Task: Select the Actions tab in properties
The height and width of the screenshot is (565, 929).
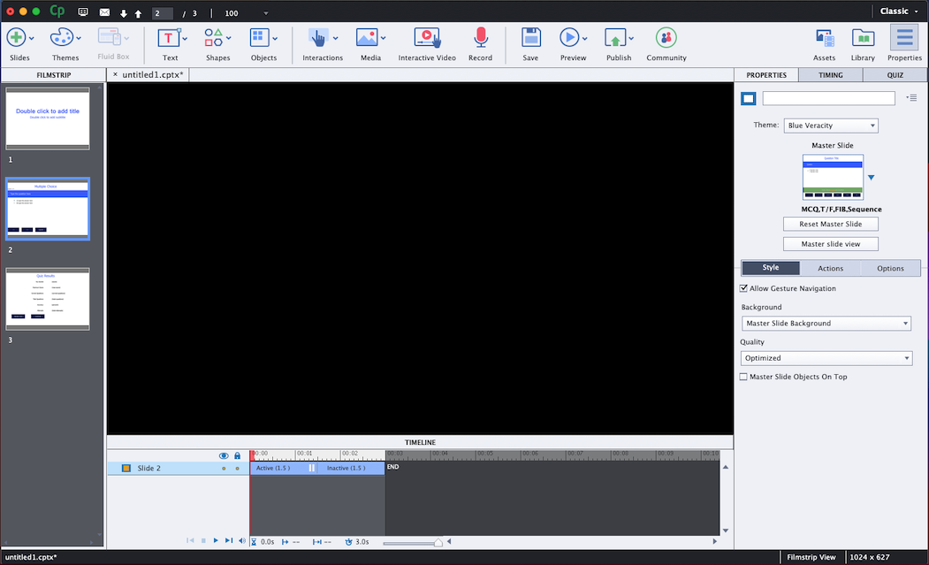Action: click(x=830, y=268)
